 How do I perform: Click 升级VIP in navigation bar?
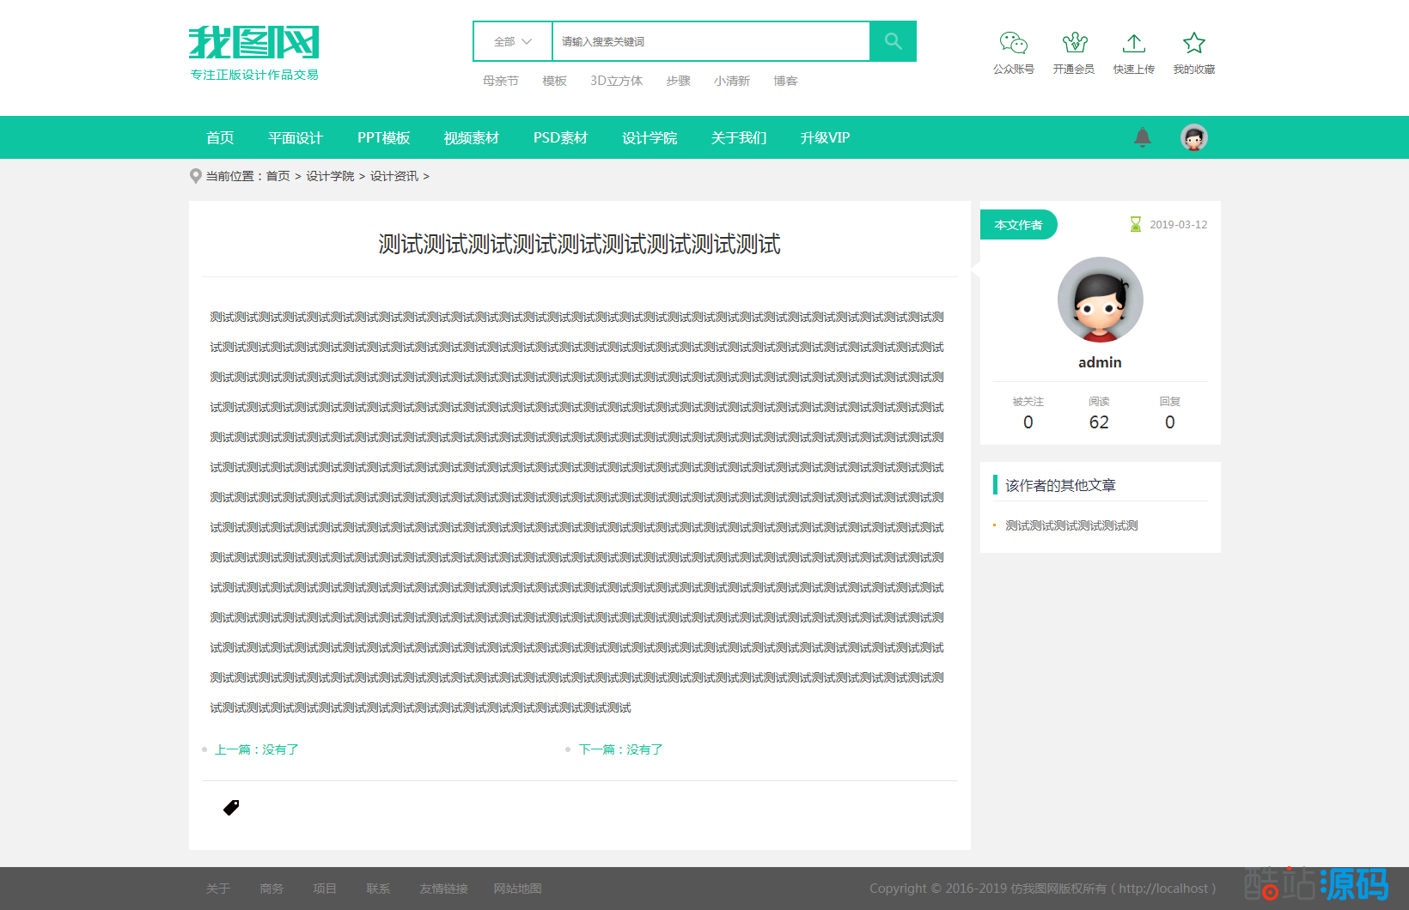(825, 137)
